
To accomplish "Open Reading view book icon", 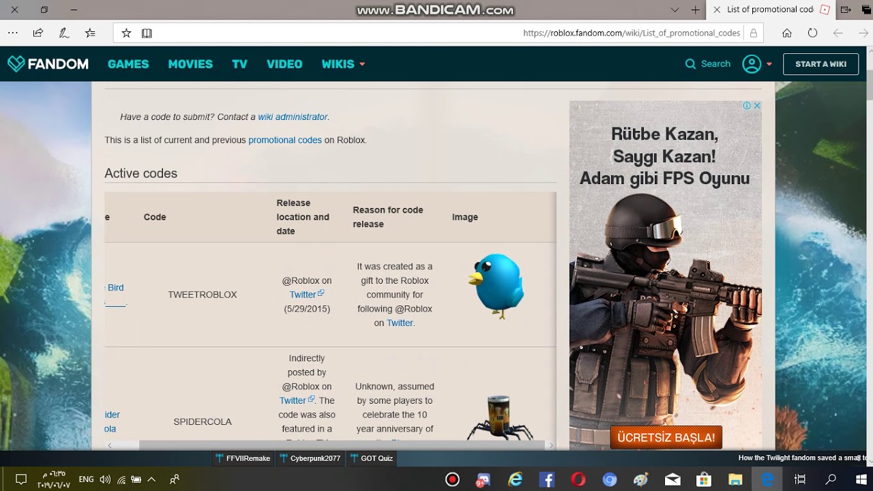I will coord(147,33).
